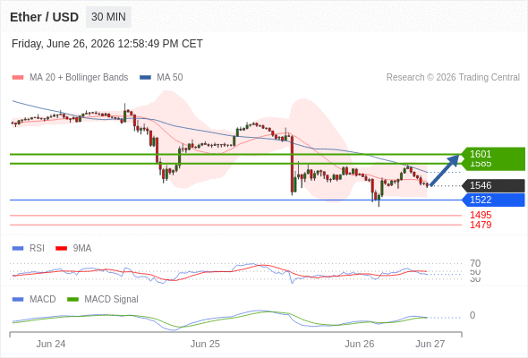Click the MACD legend label
528x358 pixels.
tap(42, 300)
